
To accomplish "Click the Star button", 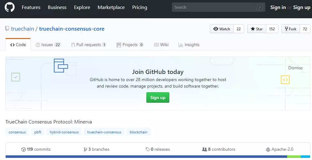I will click(257, 29).
